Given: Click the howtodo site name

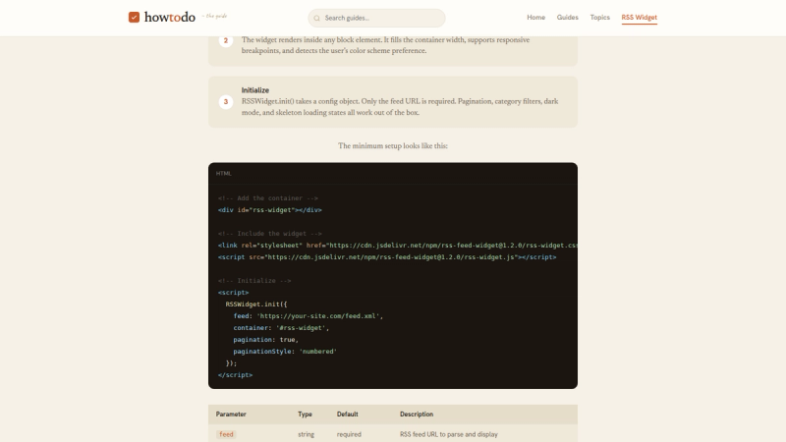Looking at the screenshot, I should point(170,17).
